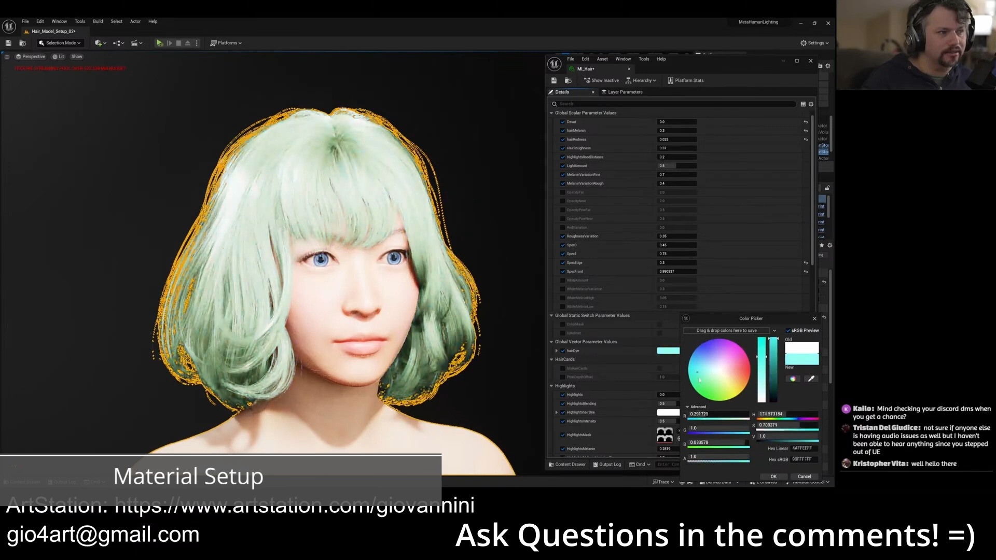Image resolution: width=996 pixels, height=560 pixels.
Task: Click the Hex sRGB input field
Action: coord(803,459)
